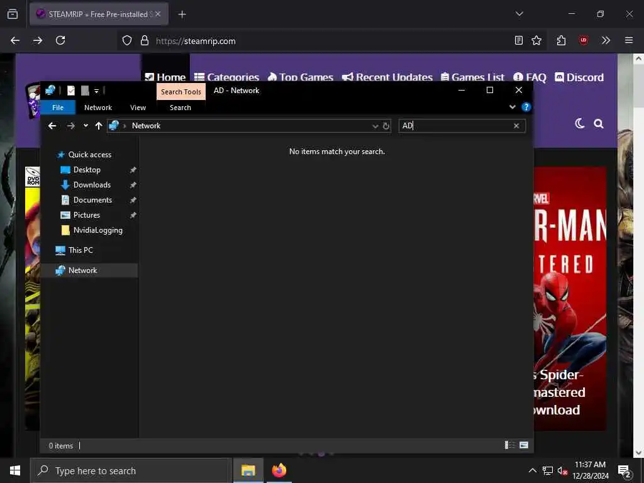Image resolution: width=644 pixels, height=483 pixels.
Task: Open Windows Start menu
Action: coord(15,470)
